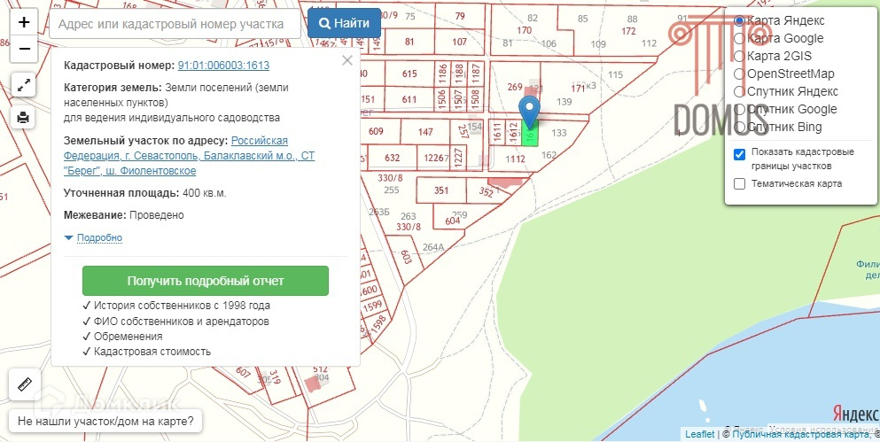Click the text История собственников с 1998 года
Image resolution: width=880 pixels, height=442 pixels.
pyautogui.click(x=182, y=306)
